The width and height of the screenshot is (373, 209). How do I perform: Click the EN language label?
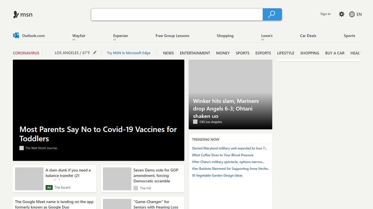tap(359, 14)
